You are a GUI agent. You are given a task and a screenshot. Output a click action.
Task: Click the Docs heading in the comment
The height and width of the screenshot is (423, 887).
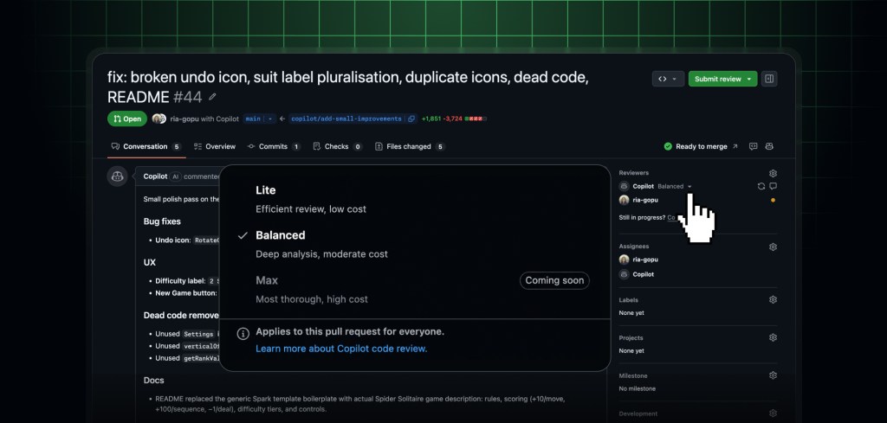click(154, 380)
